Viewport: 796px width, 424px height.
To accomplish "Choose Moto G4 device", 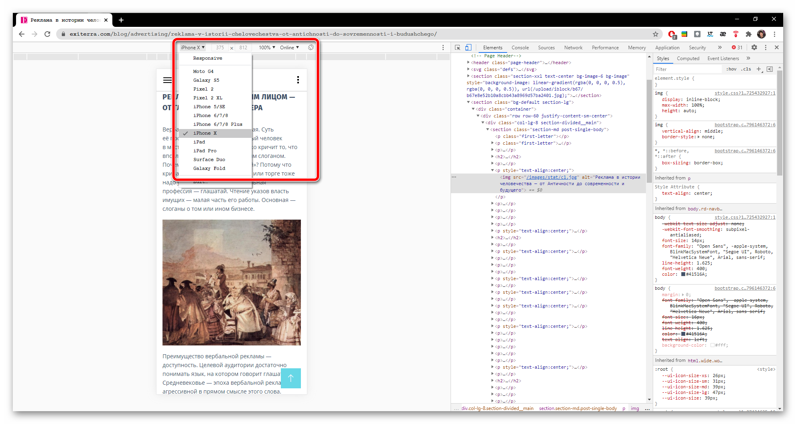I will click(x=215, y=71).
